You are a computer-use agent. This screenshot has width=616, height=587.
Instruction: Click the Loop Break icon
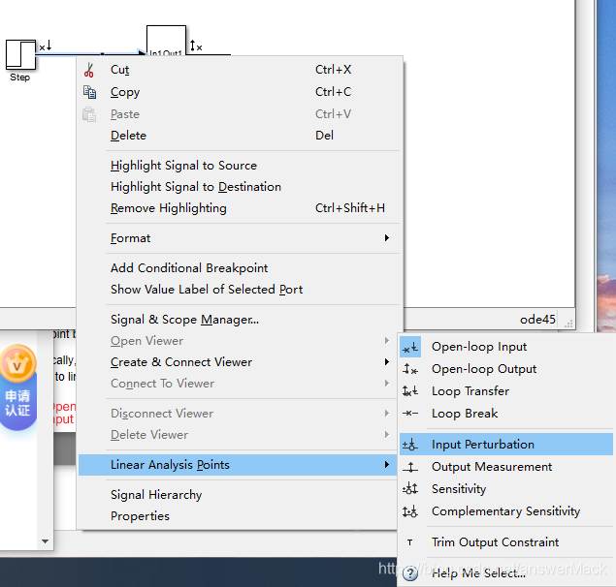pyautogui.click(x=410, y=414)
